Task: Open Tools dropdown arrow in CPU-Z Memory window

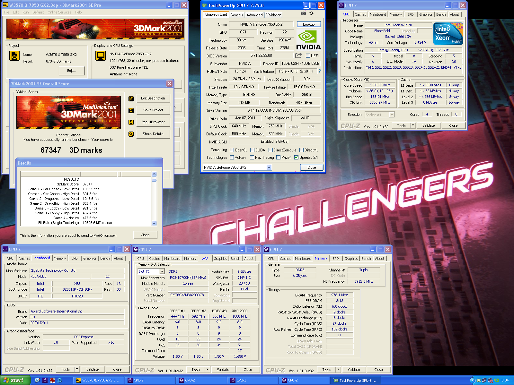Action: click(338, 370)
